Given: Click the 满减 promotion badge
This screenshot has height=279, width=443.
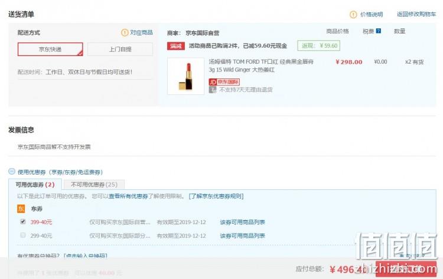Looking at the screenshot, I should (x=176, y=45).
